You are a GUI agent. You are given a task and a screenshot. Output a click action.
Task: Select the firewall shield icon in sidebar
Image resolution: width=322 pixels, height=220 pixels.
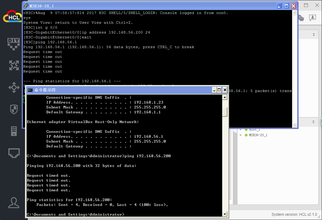[14, 109]
